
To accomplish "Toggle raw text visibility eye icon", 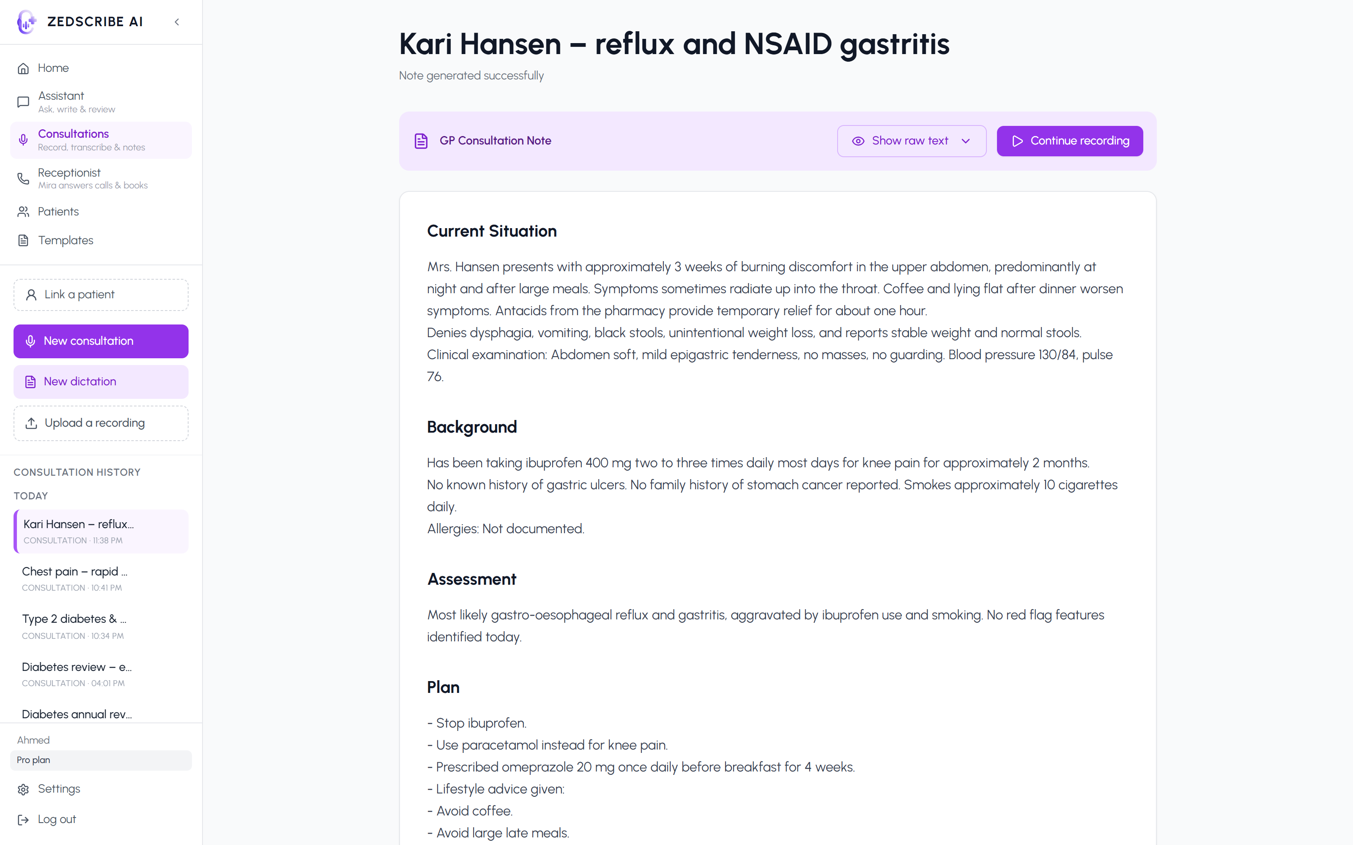I will pos(857,141).
